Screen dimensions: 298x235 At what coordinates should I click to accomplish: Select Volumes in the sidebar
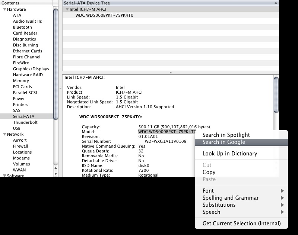coord(22,164)
